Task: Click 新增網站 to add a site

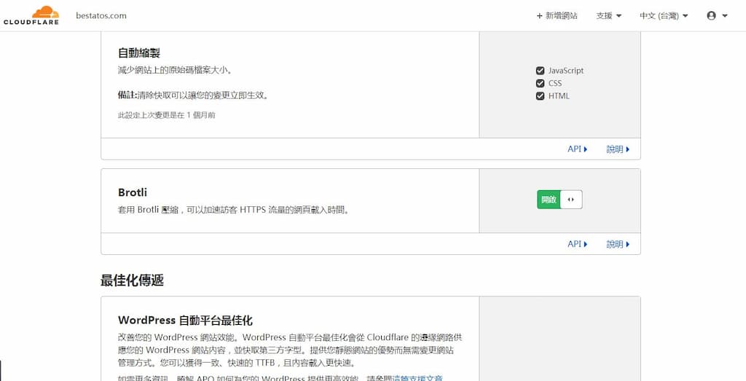Action: (557, 16)
